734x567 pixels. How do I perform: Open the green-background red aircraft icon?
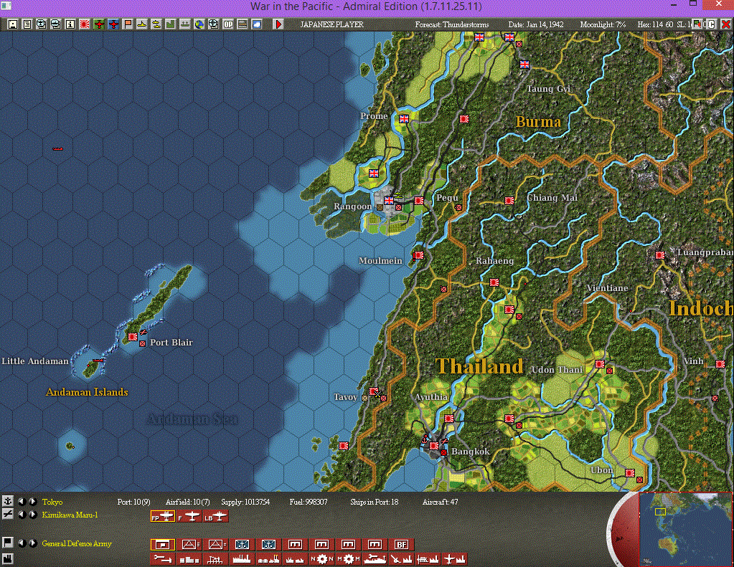[x=99, y=24]
